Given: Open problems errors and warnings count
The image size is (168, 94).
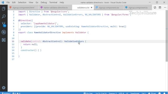Looking at the screenshot, I should (16, 93).
